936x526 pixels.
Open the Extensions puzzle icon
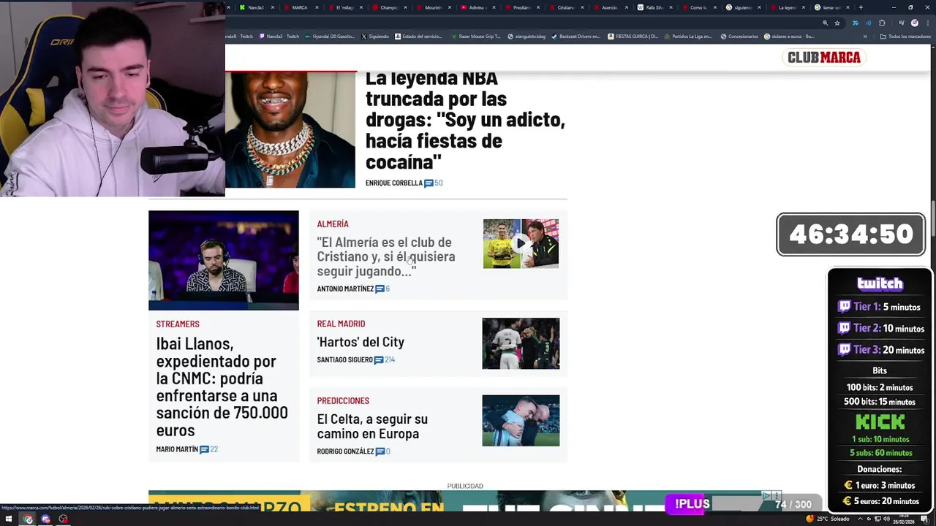pos(882,23)
